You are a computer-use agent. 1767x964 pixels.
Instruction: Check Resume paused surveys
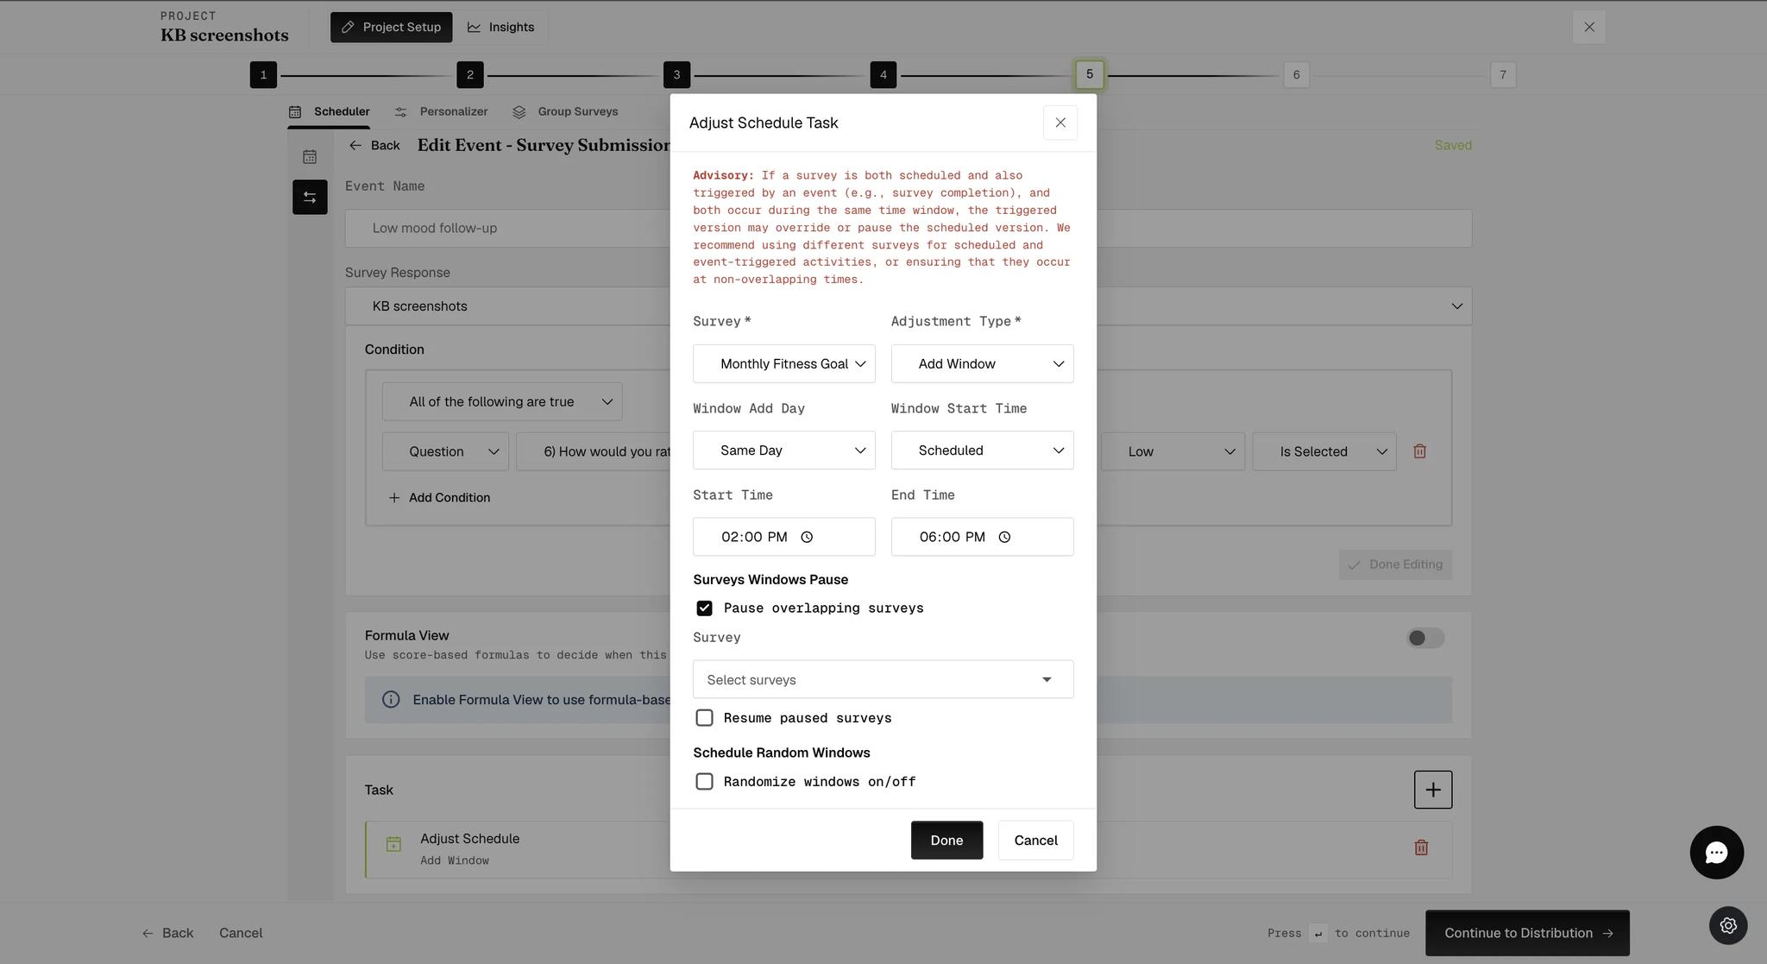(x=704, y=718)
